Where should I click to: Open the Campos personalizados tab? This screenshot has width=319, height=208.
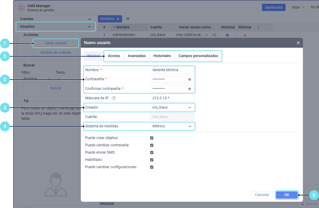(x=198, y=56)
